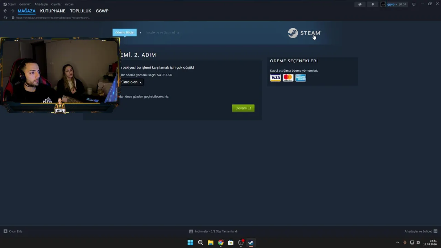
Task: Open the Steam menu in the menu bar
Action: click(10, 4)
